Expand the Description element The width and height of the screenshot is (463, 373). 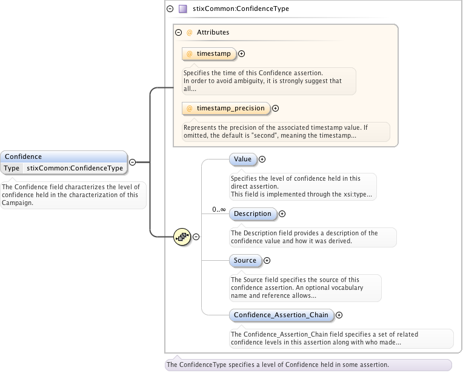pyautogui.click(x=282, y=213)
